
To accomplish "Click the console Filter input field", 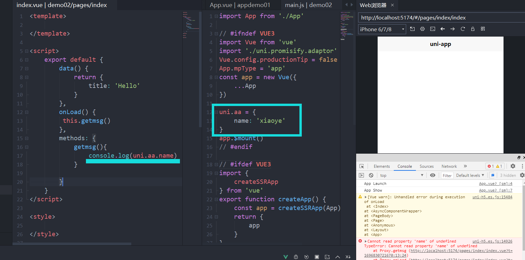I will 447,175.
